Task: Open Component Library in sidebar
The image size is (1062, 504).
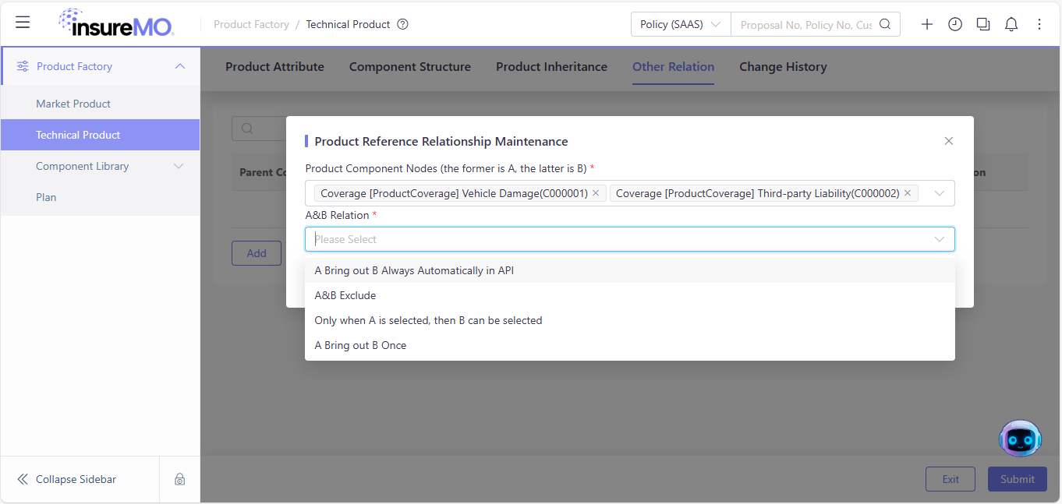Action: click(100, 166)
